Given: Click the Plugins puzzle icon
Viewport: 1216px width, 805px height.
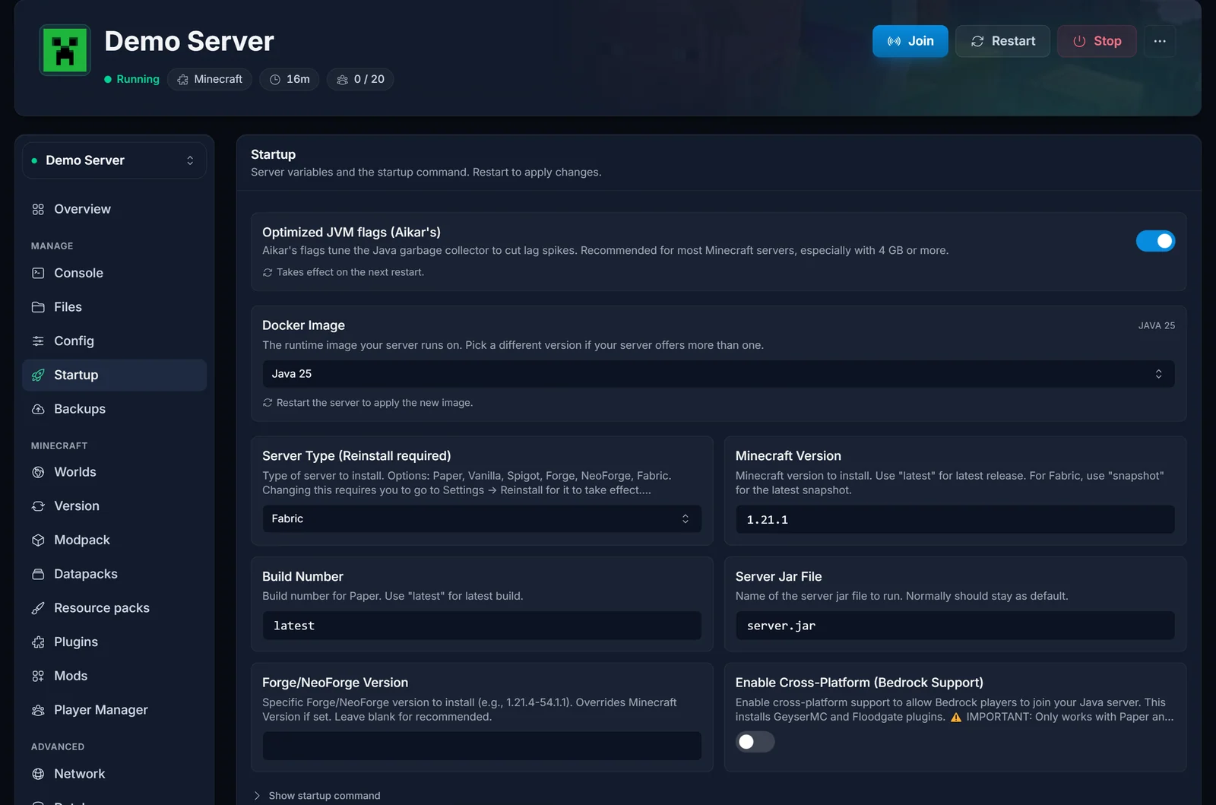Looking at the screenshot, I should [38, 642].
